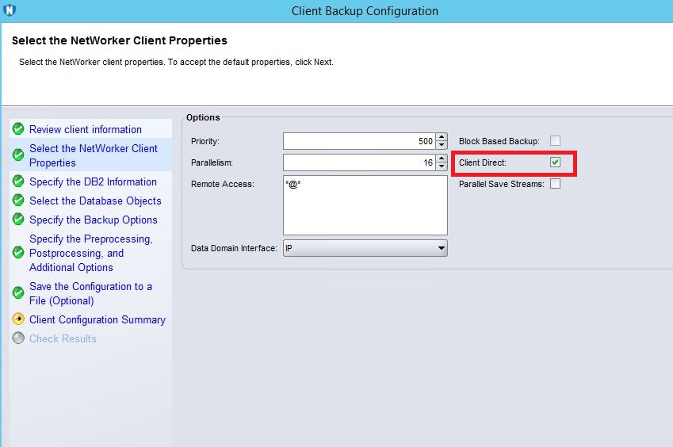673x447 pixels.
Task: Enable the Parallel Save Streams checkbox
Action: pyautogui.click(x=555, y=184)
